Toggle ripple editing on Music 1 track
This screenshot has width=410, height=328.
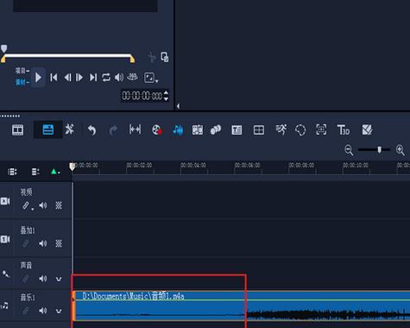click(x=26, y=311)
